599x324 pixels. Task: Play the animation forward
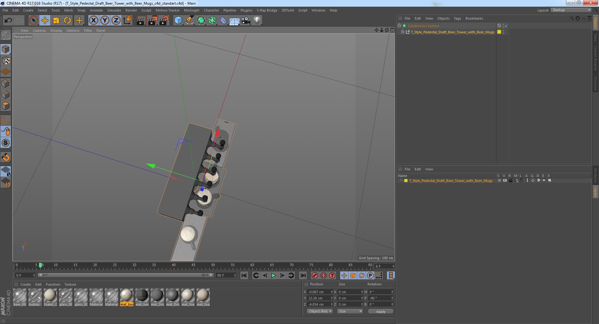pos(273,275)
